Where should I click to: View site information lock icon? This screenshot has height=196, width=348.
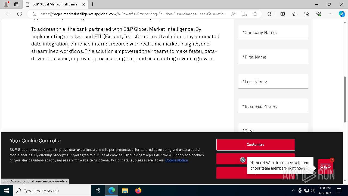tap(34, 14)
